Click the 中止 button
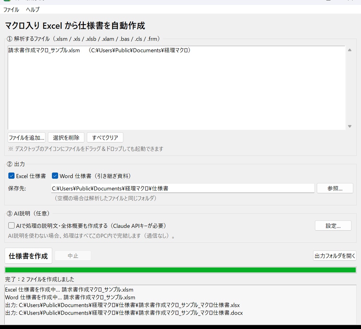Screen dimensions: 361x329 tap(73, 256)
